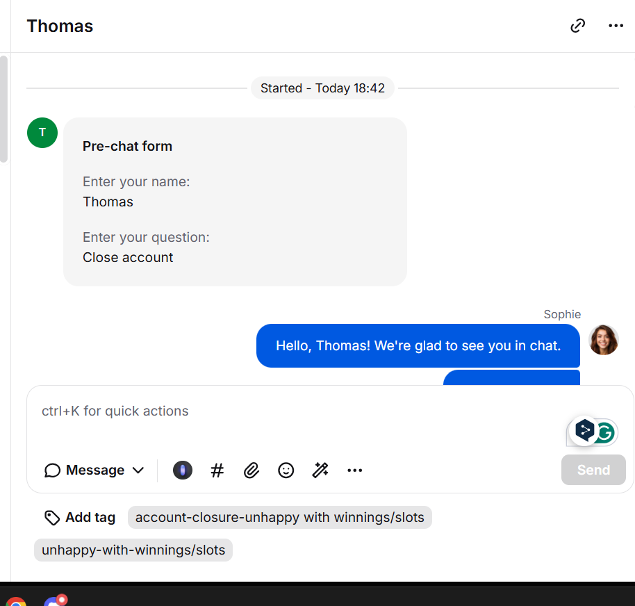Copy chat link with chain icon
The height and width of the screenshot is (606, 635).
577,26
